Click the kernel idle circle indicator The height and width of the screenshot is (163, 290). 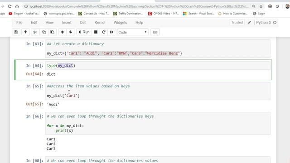tap(275, 23)
